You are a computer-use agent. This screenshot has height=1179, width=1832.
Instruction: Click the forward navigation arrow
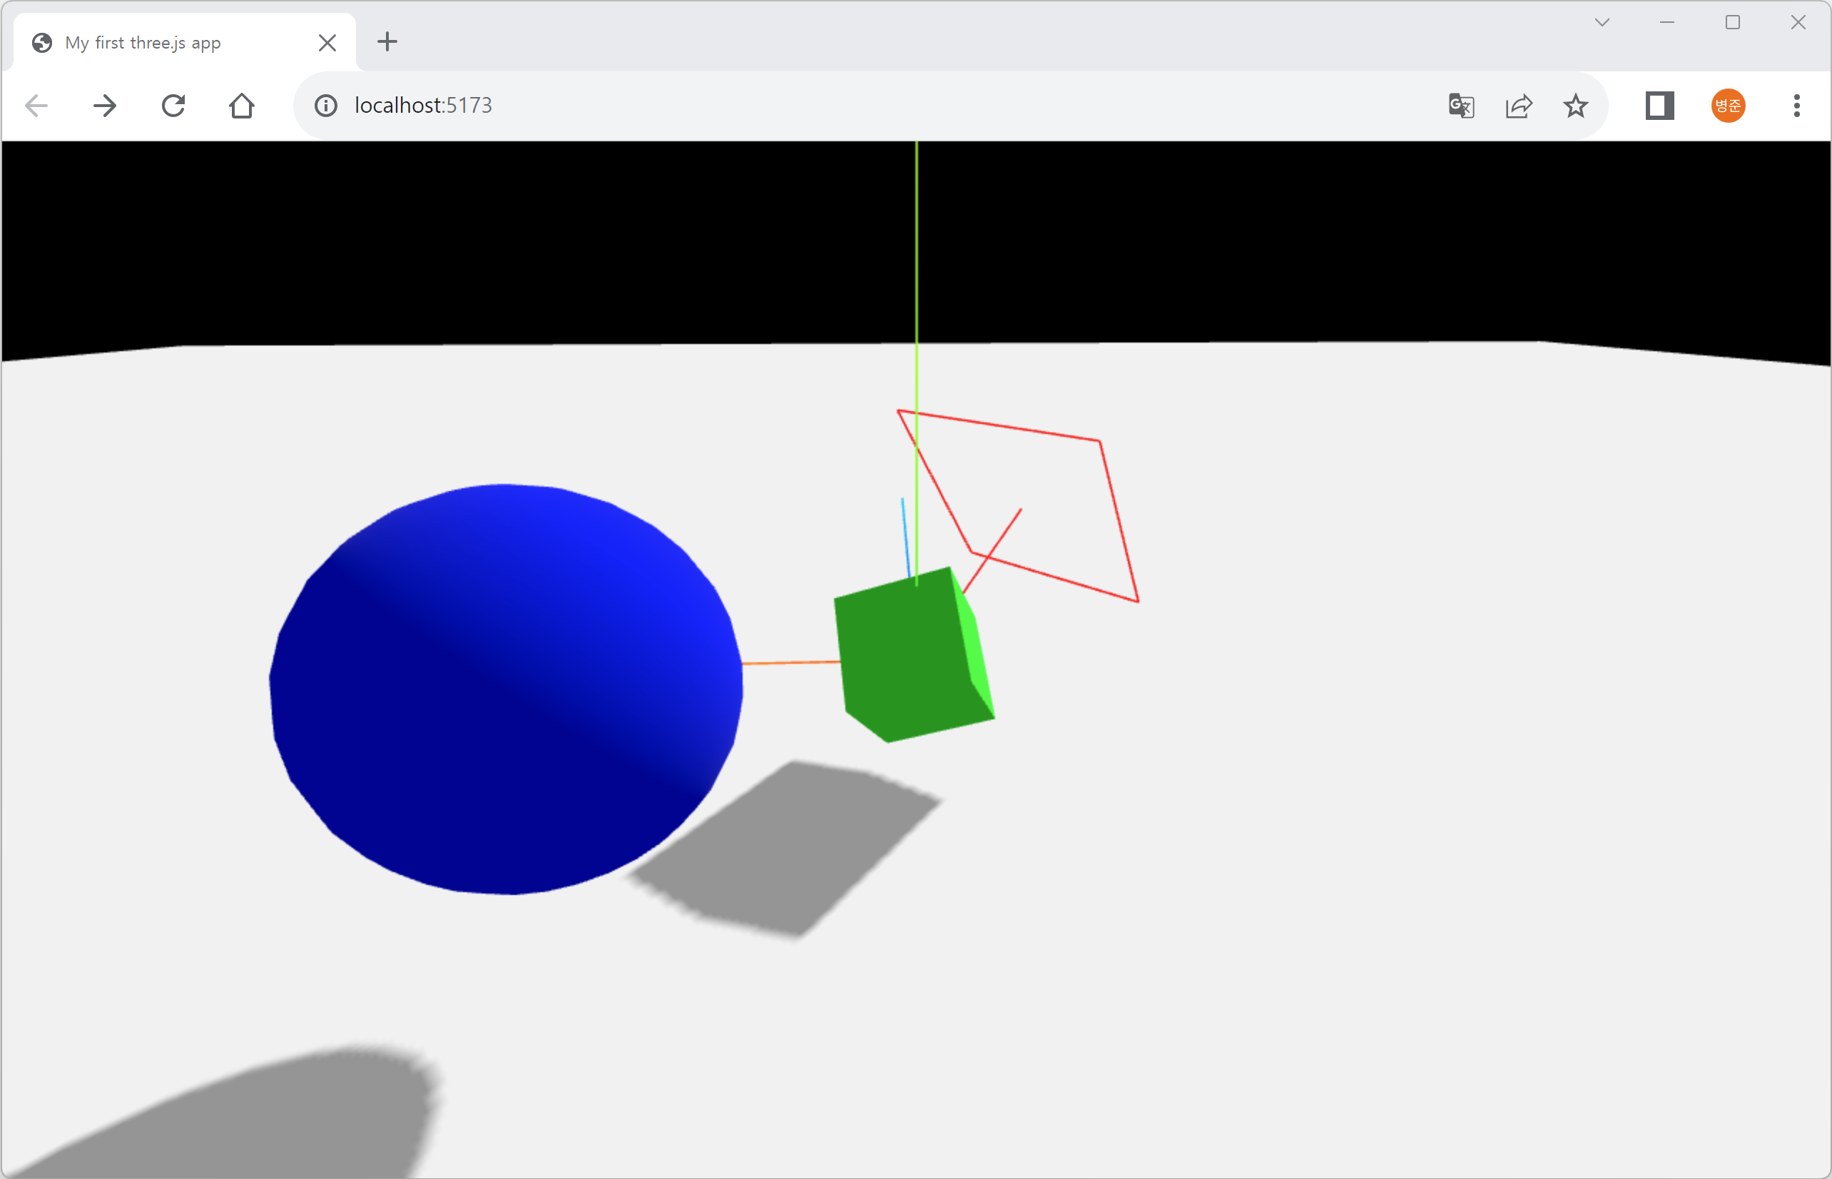(x=105, y=106)
